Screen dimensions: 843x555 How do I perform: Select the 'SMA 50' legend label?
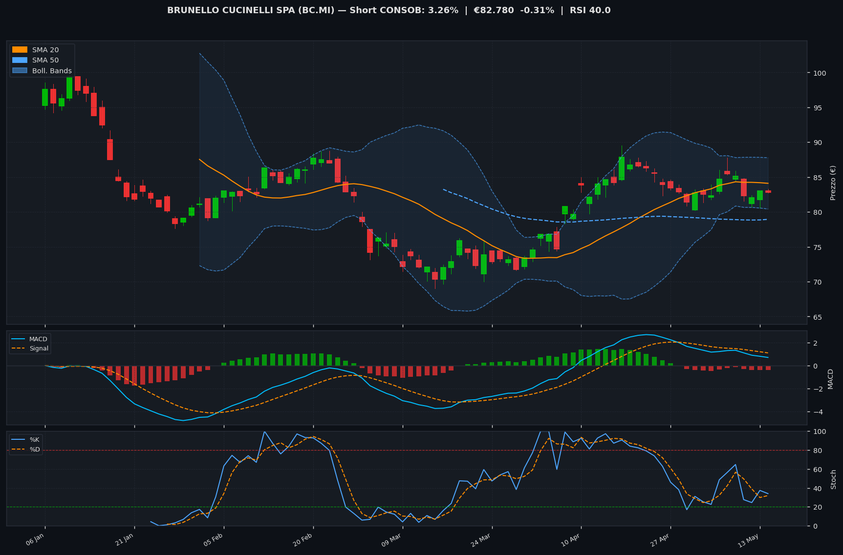point(45,61)
